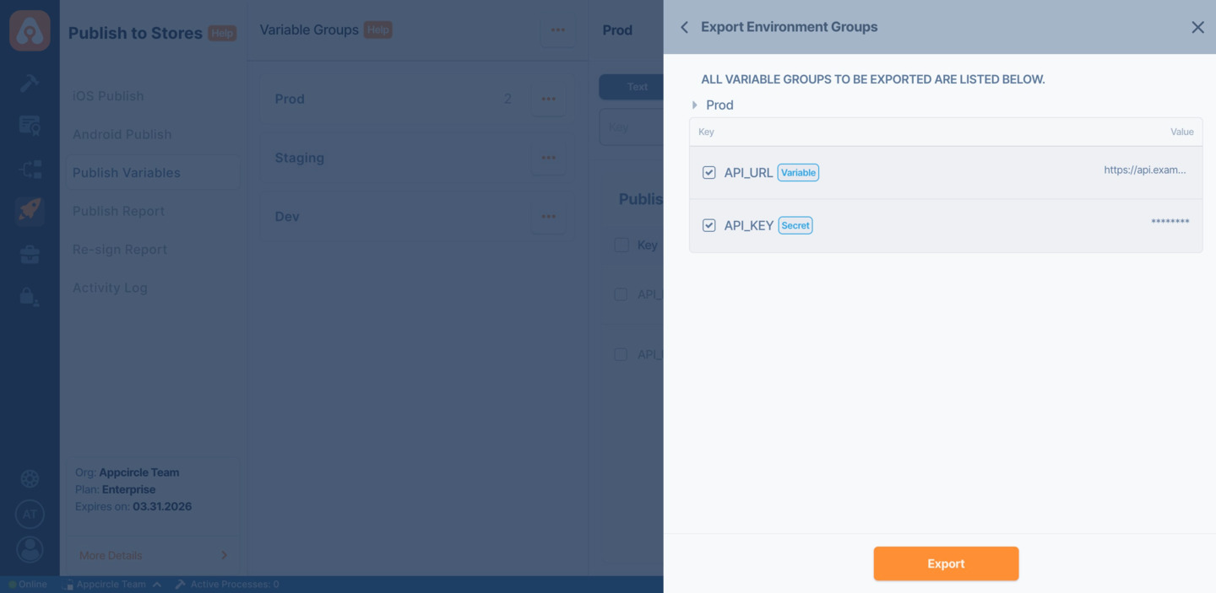The height and width of the screenshot is (593, 1216).
Task: Select the workflow connections sidebar icon
Action: (x=30, y=169)
